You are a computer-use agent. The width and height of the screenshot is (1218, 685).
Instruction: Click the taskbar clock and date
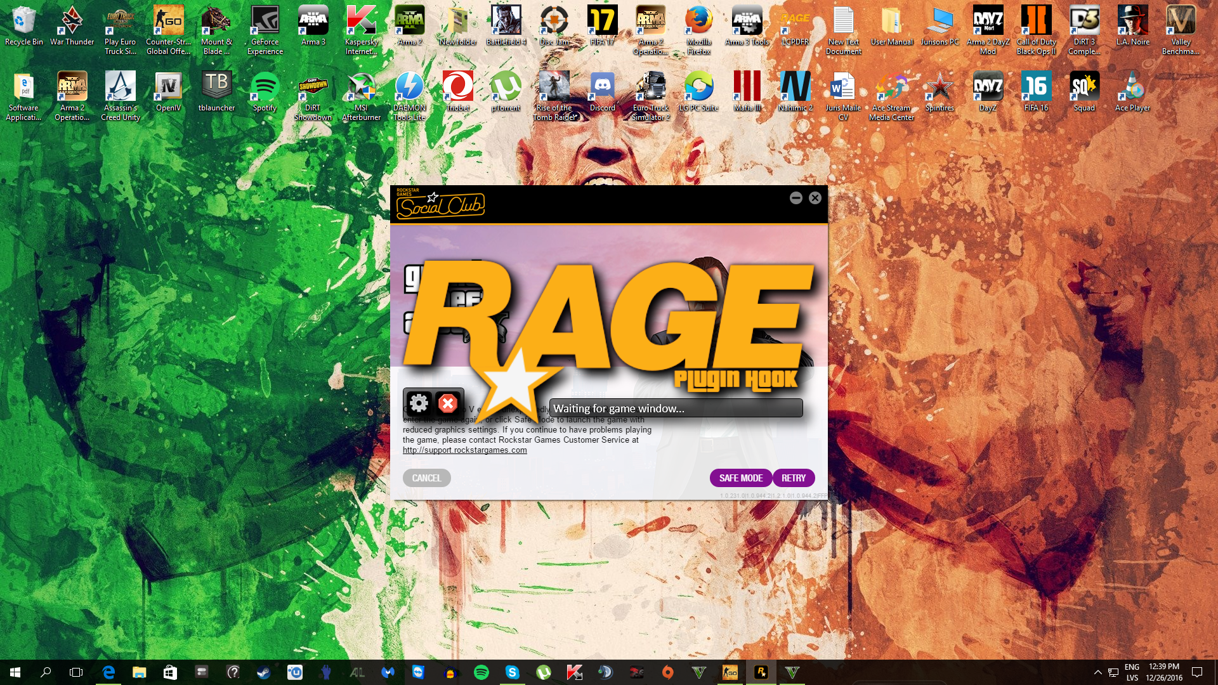point(1163,672)
